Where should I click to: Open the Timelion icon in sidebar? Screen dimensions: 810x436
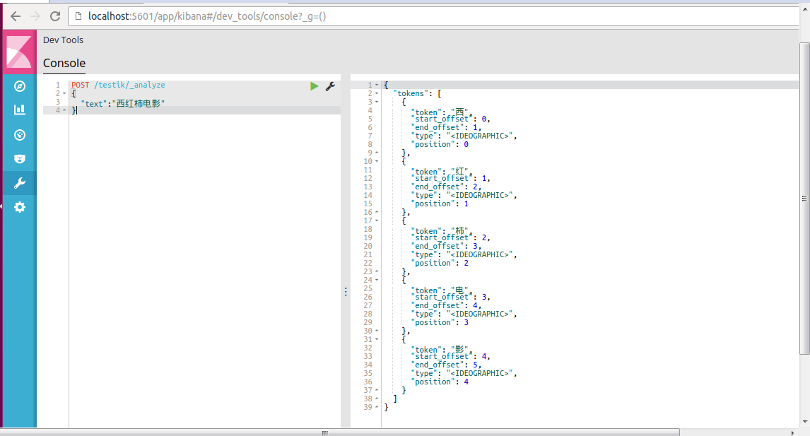pyautogui.click(x=19, y=158)
